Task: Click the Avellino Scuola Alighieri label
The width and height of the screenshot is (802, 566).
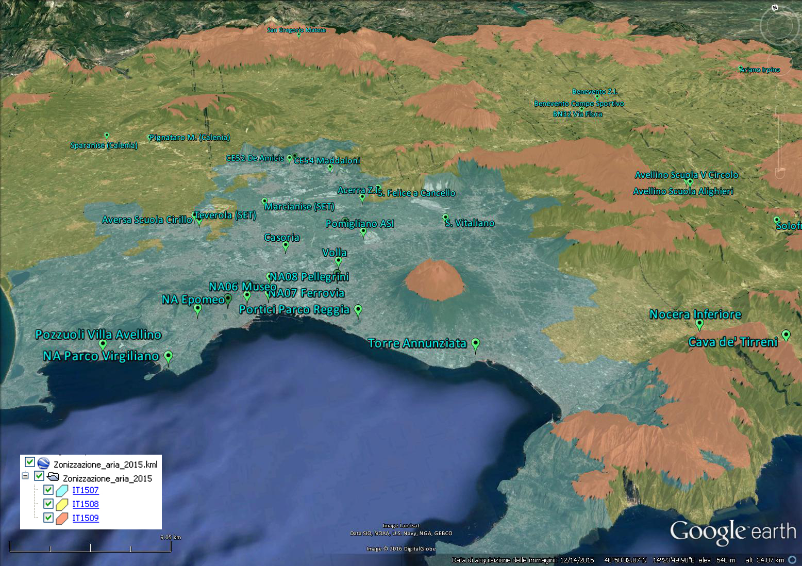Action: [x=683, y=191]
